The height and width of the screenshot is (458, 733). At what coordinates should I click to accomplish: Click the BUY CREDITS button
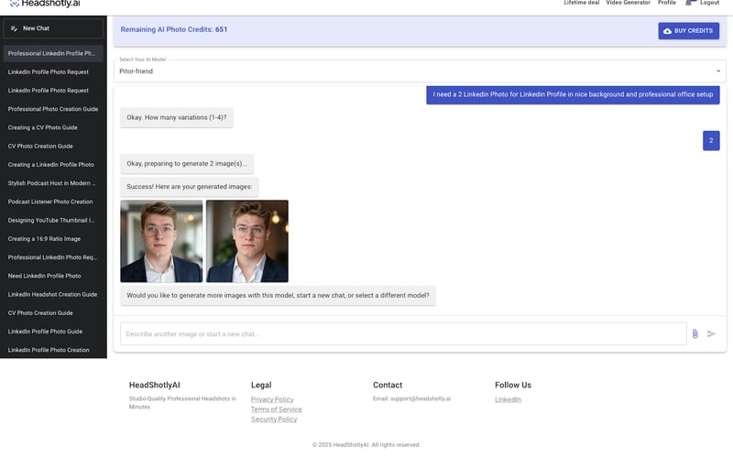[689, 31]
